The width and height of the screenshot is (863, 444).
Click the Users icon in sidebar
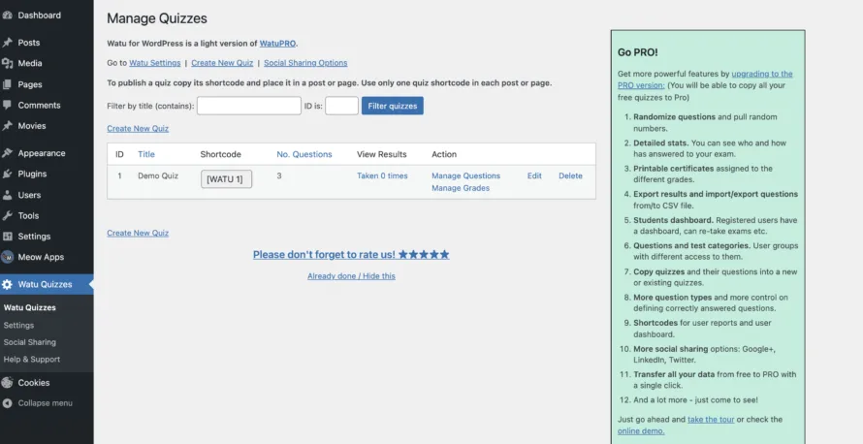[8, 195]
